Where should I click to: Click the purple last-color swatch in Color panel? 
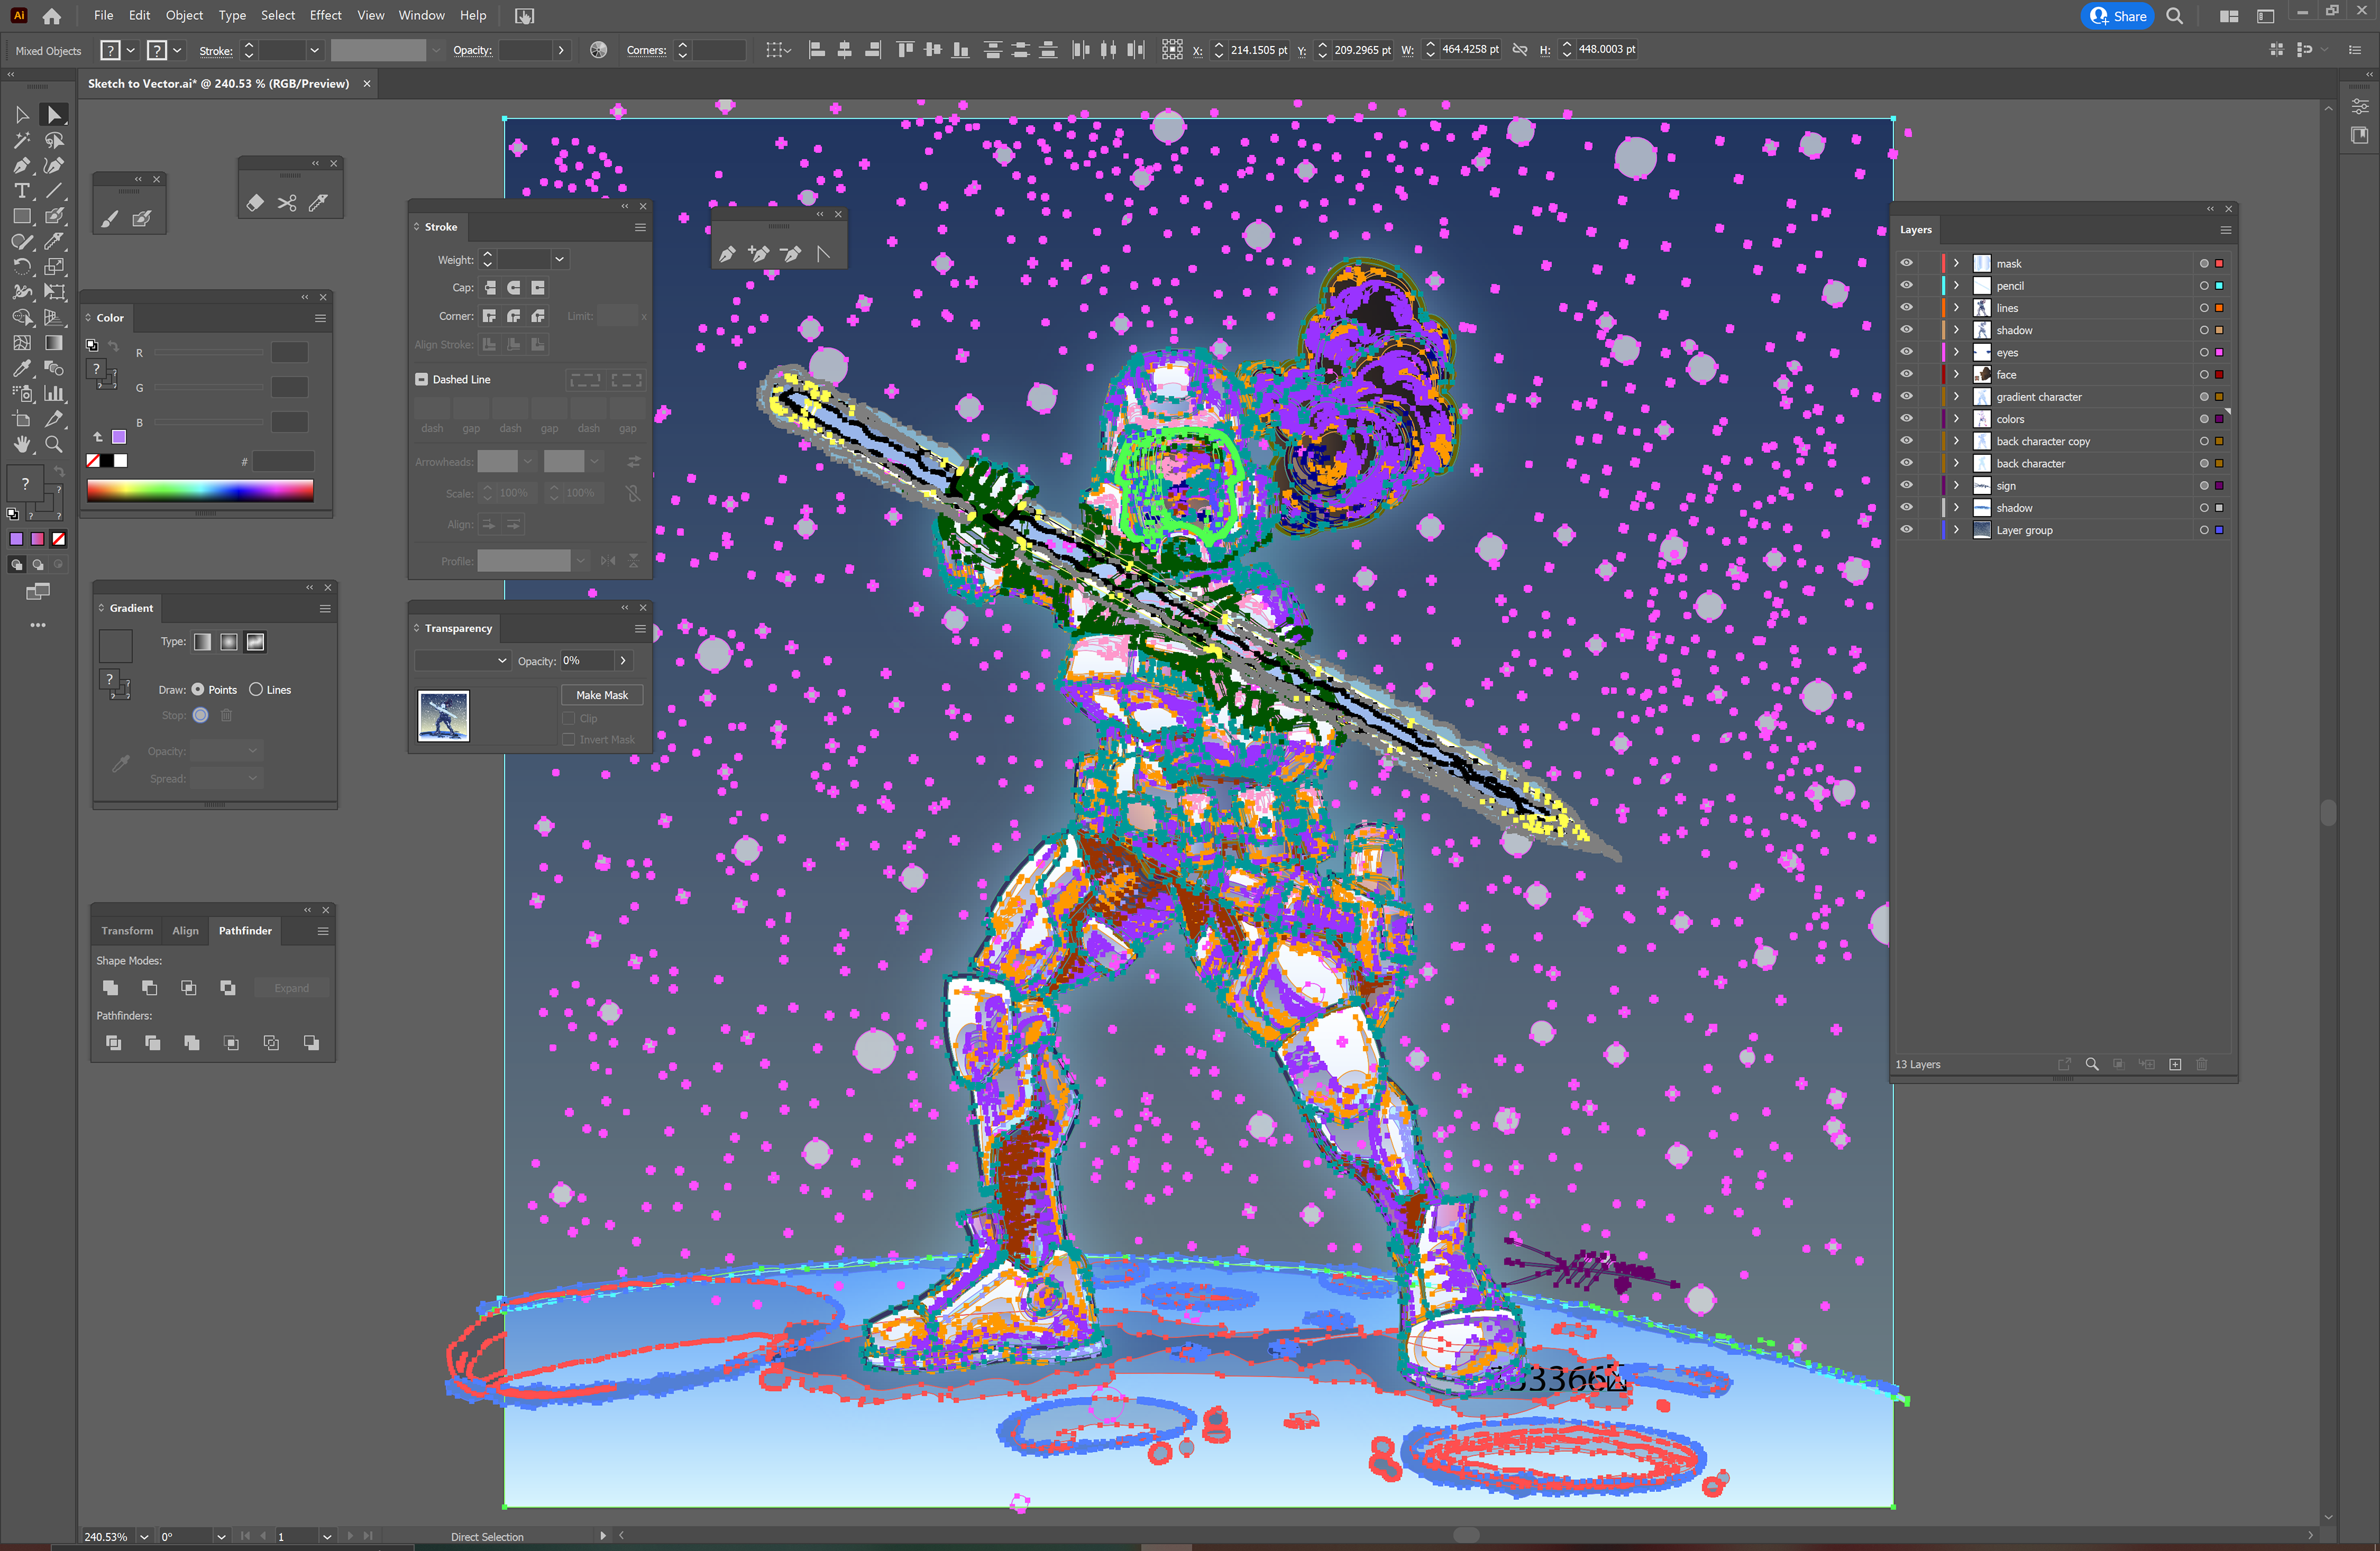click(x=119, y=437)
